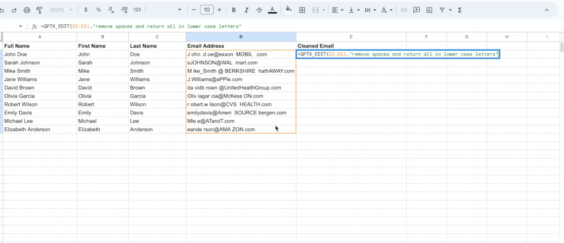Open the text color picker
The width and height of the screenshot is (564, 243).
(272, 10)
